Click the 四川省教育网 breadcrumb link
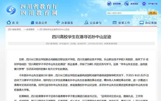 14,30
